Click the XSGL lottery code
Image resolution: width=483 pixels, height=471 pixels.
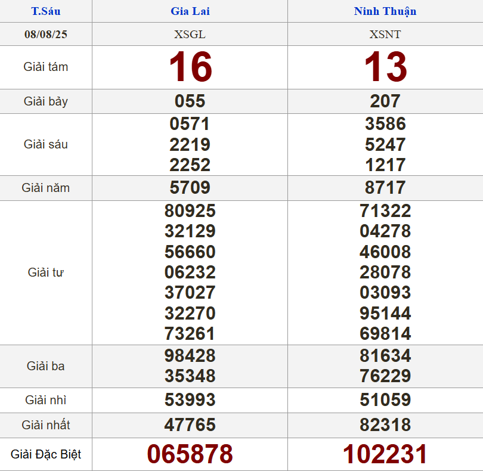(x=190, y=34)
